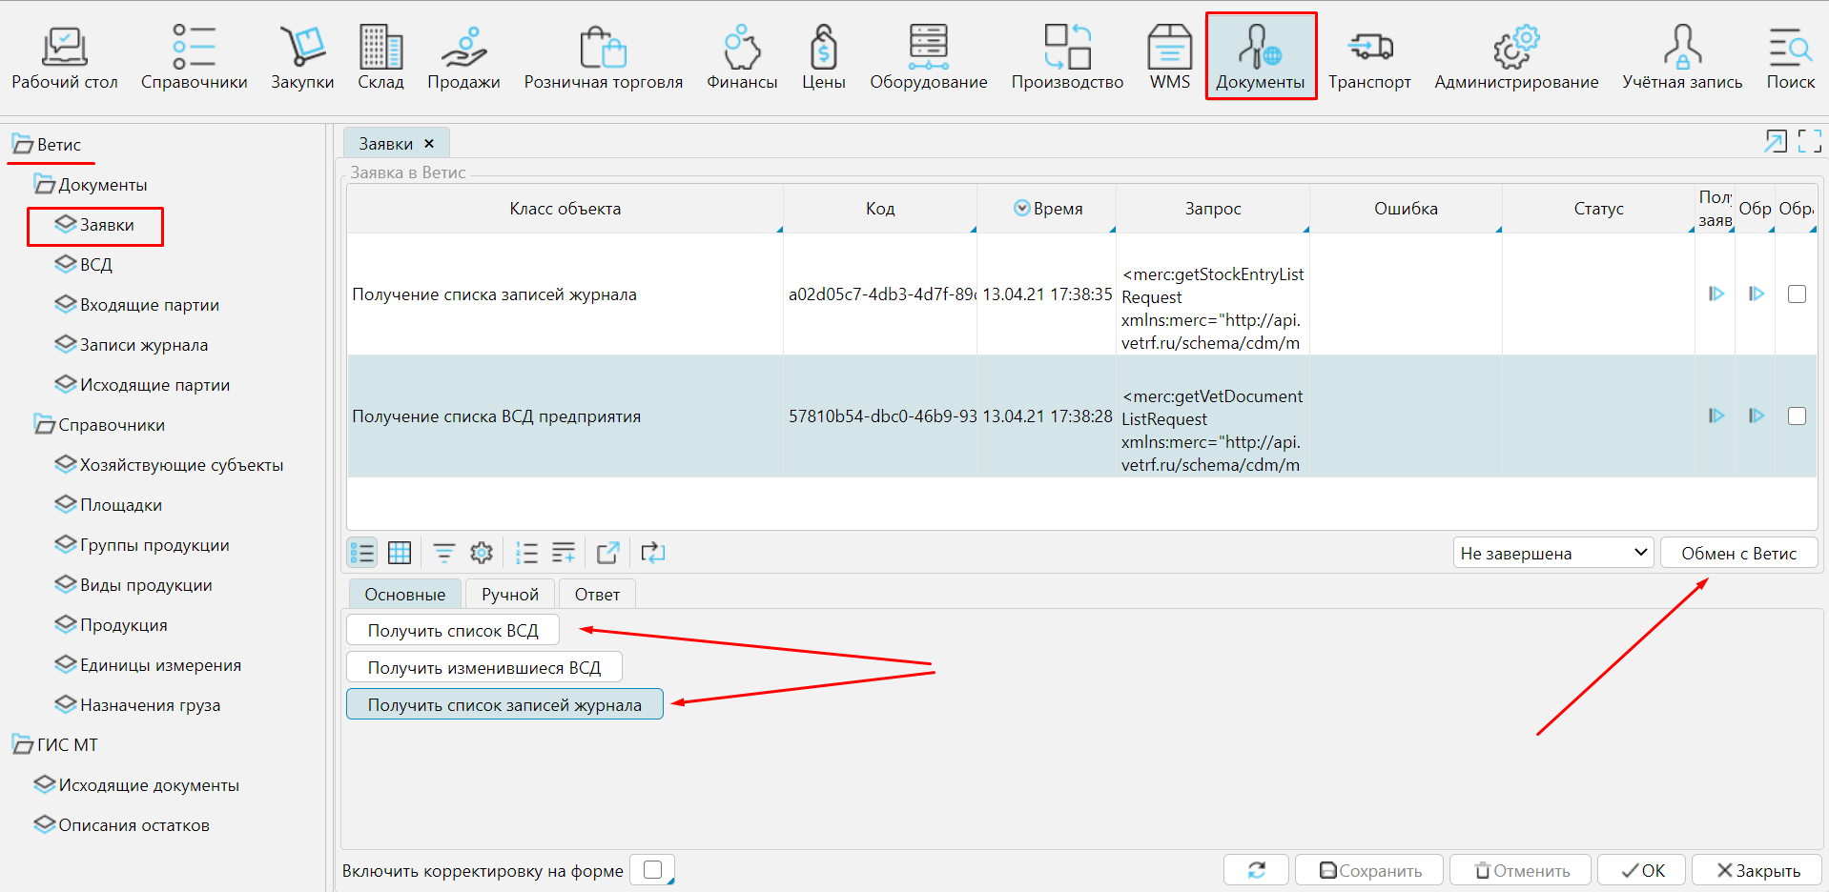Check the checkbox in first request row
The width and height of the screenshot is (1829, 892).
pos(1797,294)
